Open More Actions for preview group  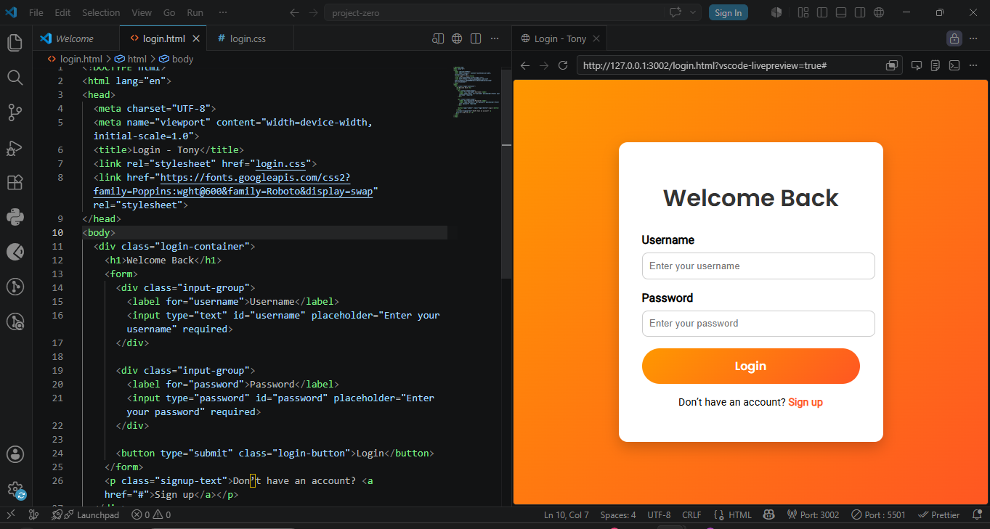[974, 38]
